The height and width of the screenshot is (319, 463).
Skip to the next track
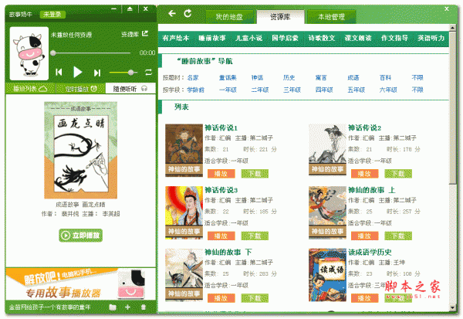click(x=97, y=73)
